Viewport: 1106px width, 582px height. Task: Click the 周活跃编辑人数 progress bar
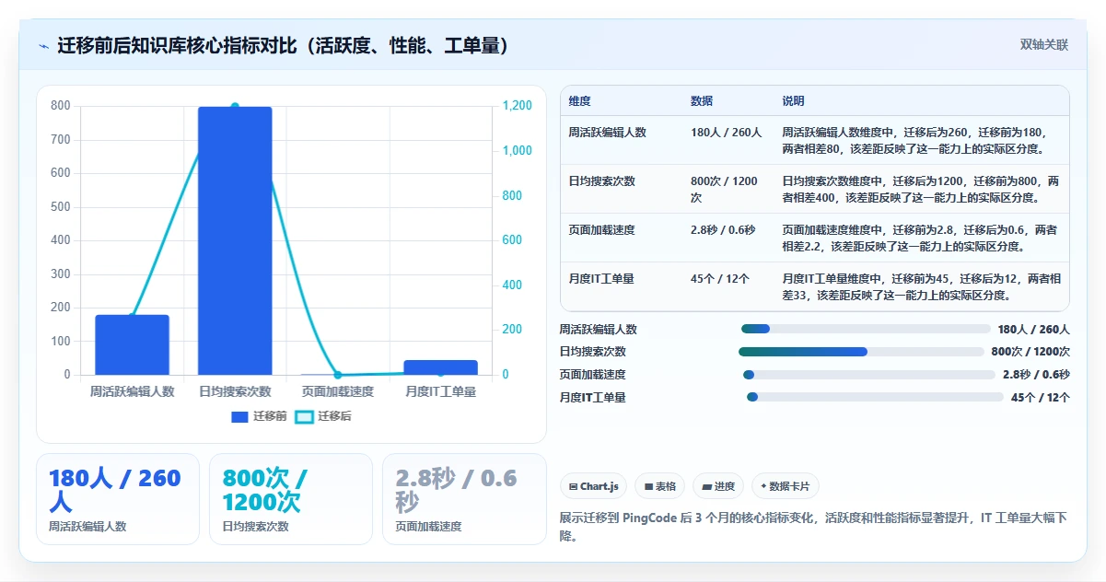(866, 329)
